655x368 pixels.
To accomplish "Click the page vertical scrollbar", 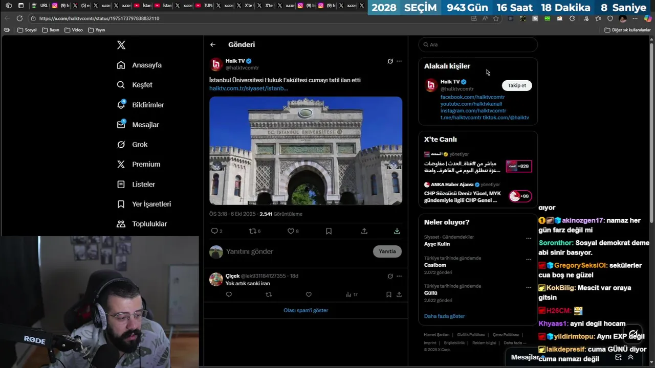I will [x=651, y=133].
